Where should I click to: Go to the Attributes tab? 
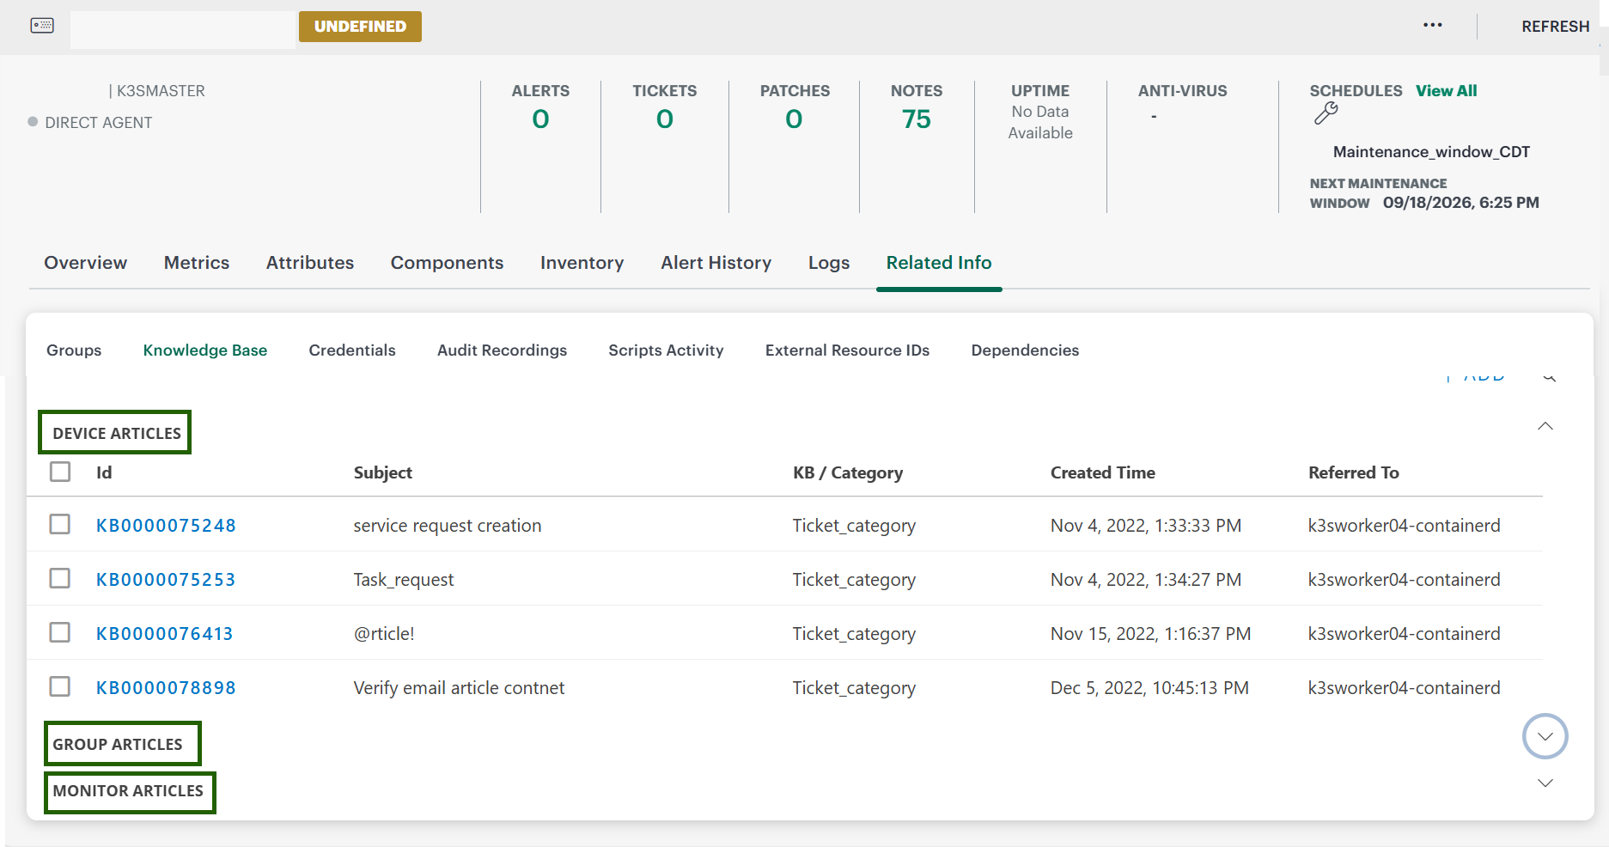coord(310,263)
